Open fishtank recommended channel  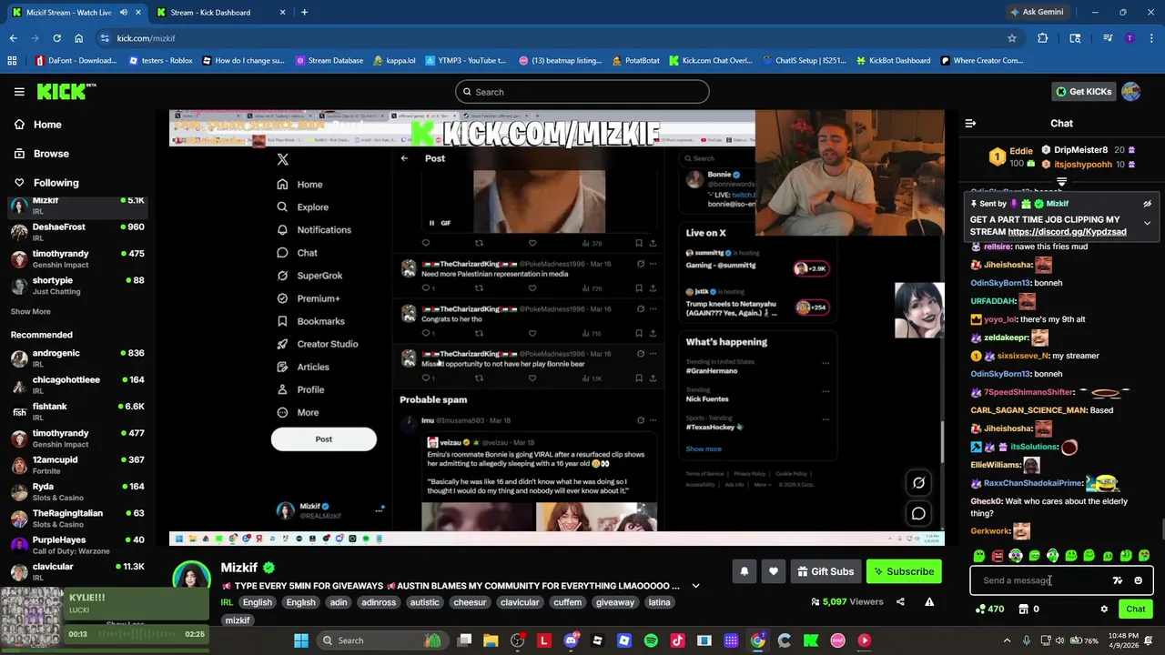point(77,411)
